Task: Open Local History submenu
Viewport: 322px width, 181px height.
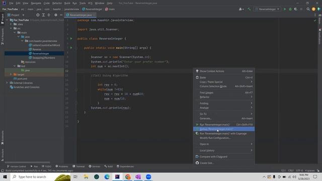Action: (224, 150)
